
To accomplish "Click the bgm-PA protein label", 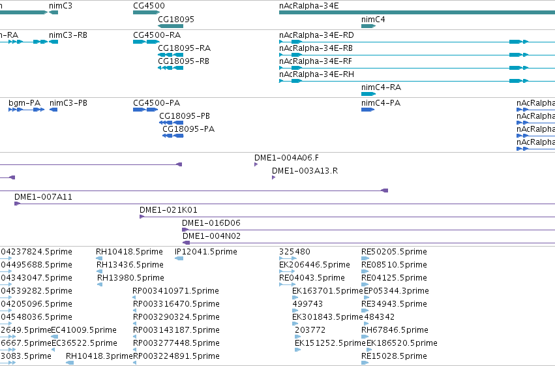I will (x=24, y=103).
